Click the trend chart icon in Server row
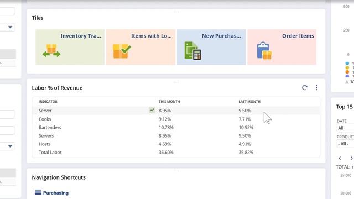Viewport: 354px width, 199px height. pyautogui.click(x=152, y=110)
